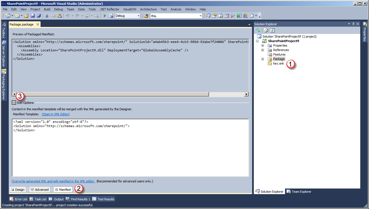Open the collapsed Properties panel on the right
This screenshot has height=209, width=369.
point(365,32)
